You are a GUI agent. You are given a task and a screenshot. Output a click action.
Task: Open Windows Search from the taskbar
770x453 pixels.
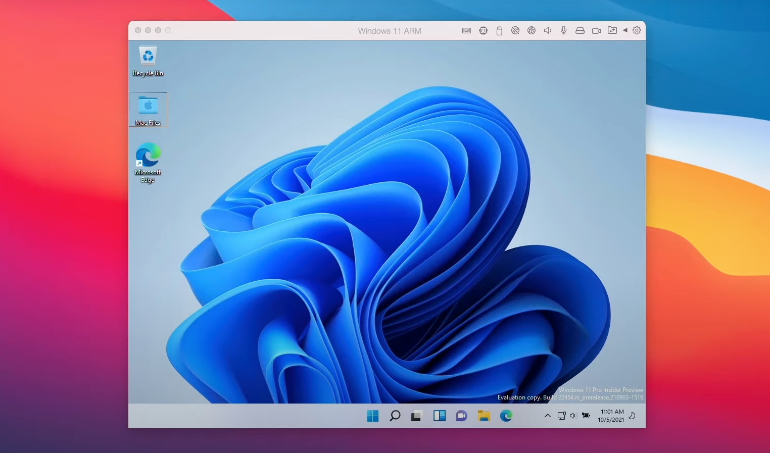coord(395,416)
